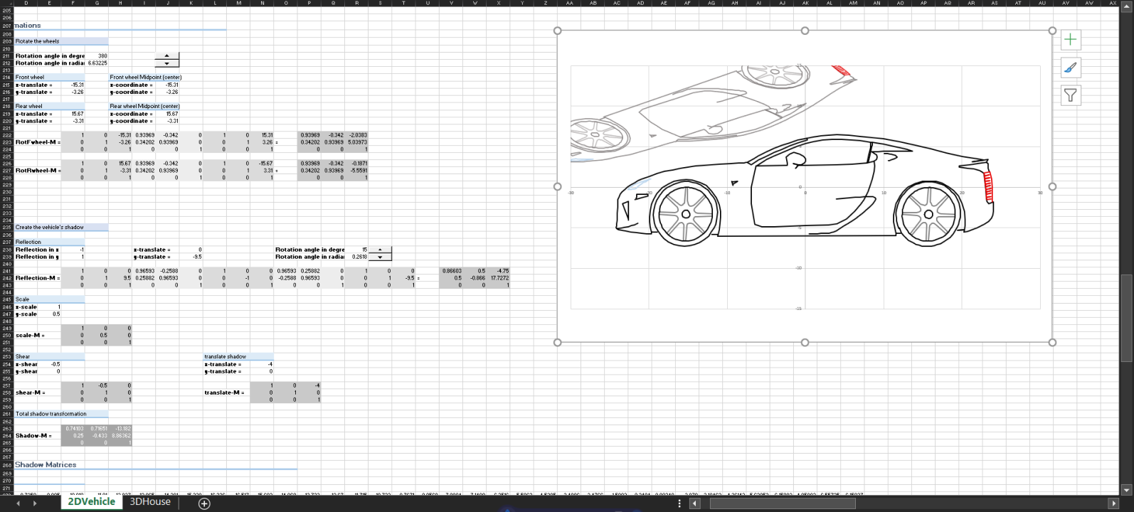Increase shadow rotation angle with spinner up

point(380,250)
